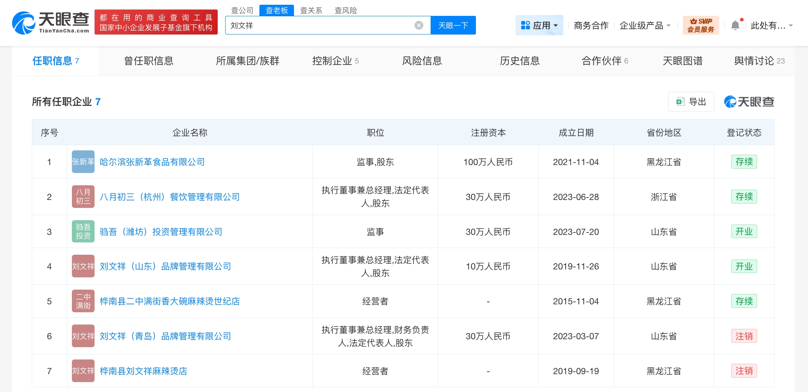Click the 八月初三 company avatar

(83, 196)
